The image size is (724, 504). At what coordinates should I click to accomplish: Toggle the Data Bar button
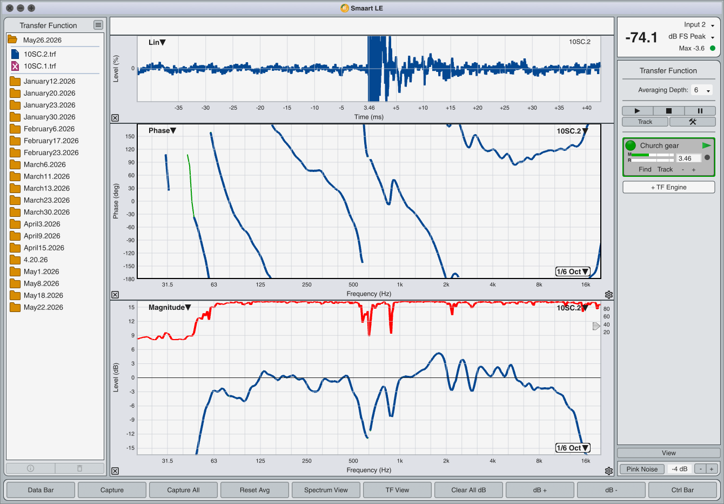pyautogui.click(x=41, y=490)
